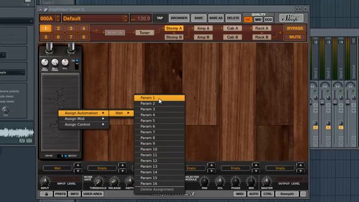Toggle the MUTE button
The width and height of the screenshot is (359, 202).
coord(295,37)
